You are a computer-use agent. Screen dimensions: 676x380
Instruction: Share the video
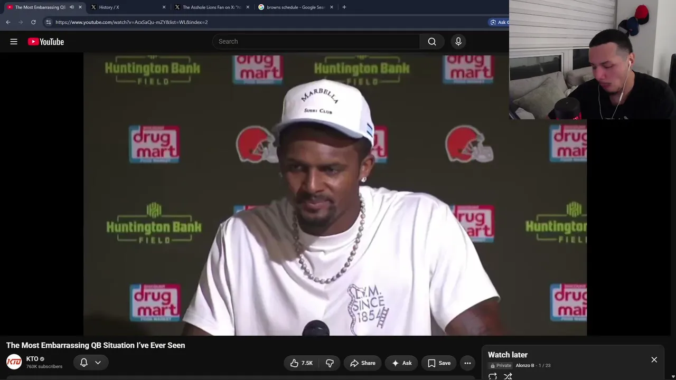(362, 363)
